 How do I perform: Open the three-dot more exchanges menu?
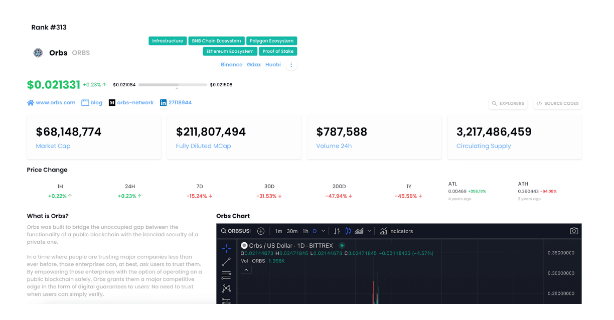click(291, 65)
